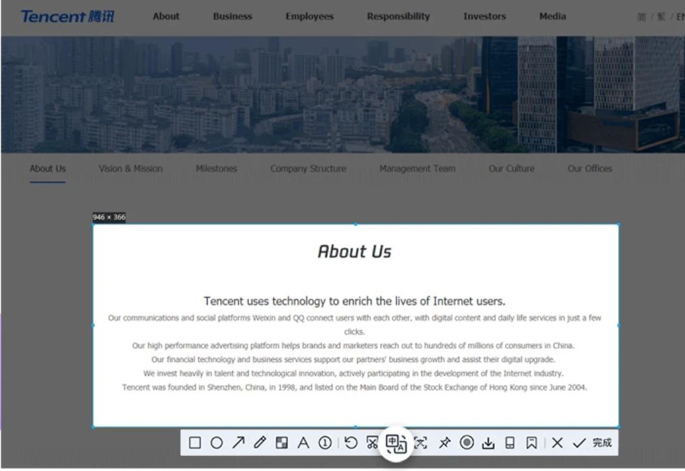This screenshot has height=471, width=685.
Task: Add text with the A tool
Action: (x=303, y=443)
